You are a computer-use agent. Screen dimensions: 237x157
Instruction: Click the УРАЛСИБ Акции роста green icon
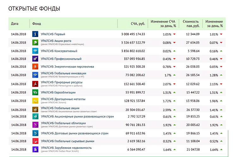point(35,42)
